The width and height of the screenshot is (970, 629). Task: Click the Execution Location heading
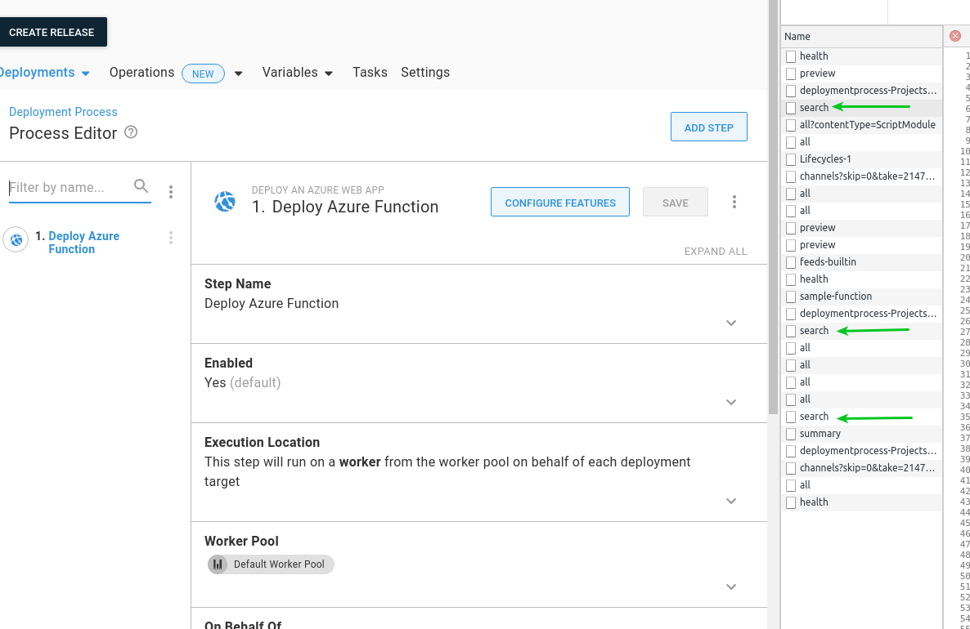click(262, 443)
